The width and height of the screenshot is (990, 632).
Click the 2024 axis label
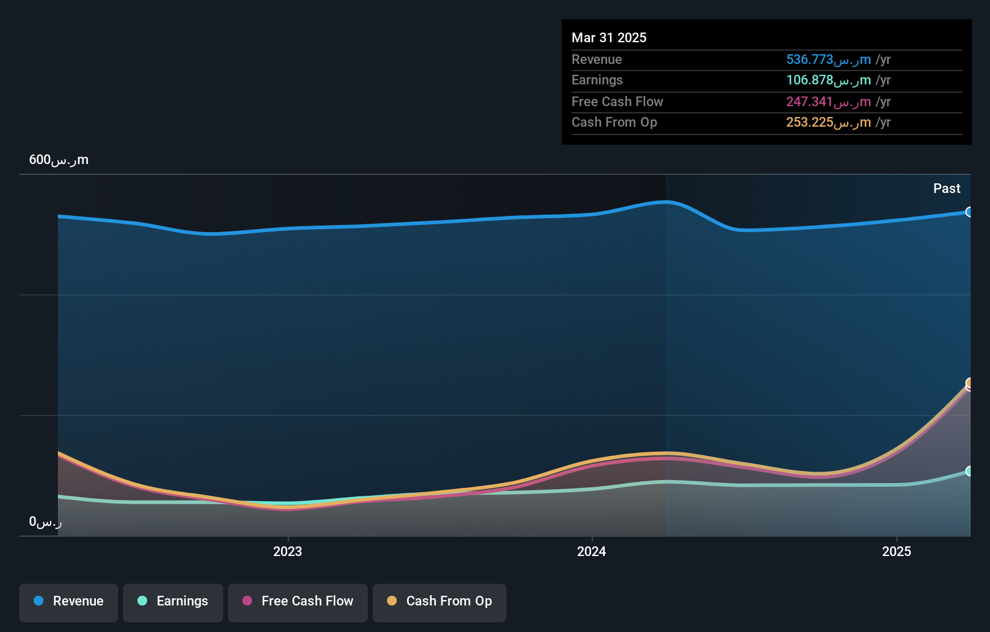pos(591,551)
